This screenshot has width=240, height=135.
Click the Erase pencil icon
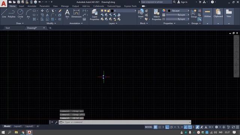pos(60,11)
